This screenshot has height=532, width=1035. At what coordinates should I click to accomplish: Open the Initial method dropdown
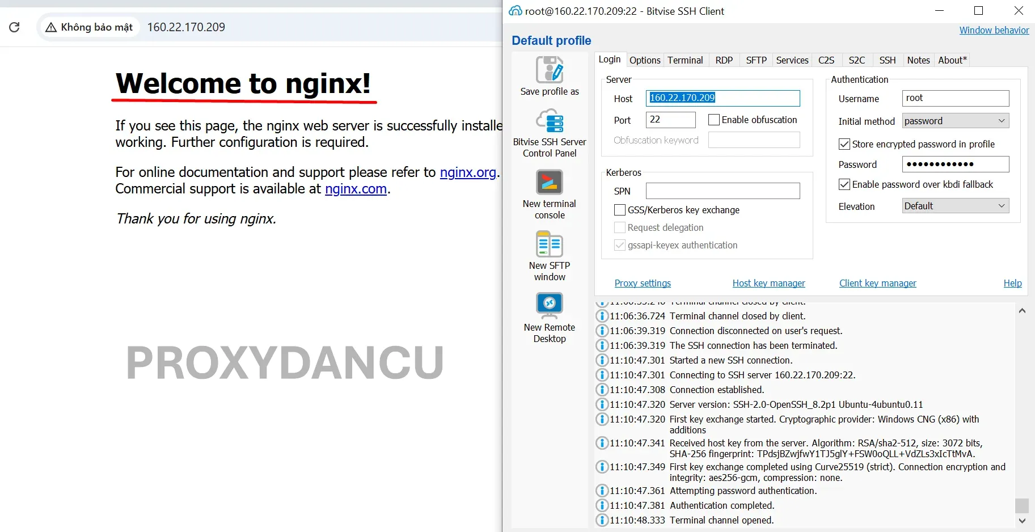click(x=956, y=121)
